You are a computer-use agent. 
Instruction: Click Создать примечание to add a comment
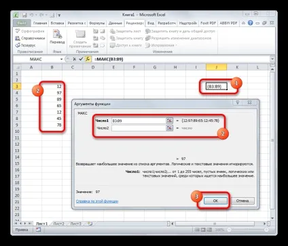79,39
